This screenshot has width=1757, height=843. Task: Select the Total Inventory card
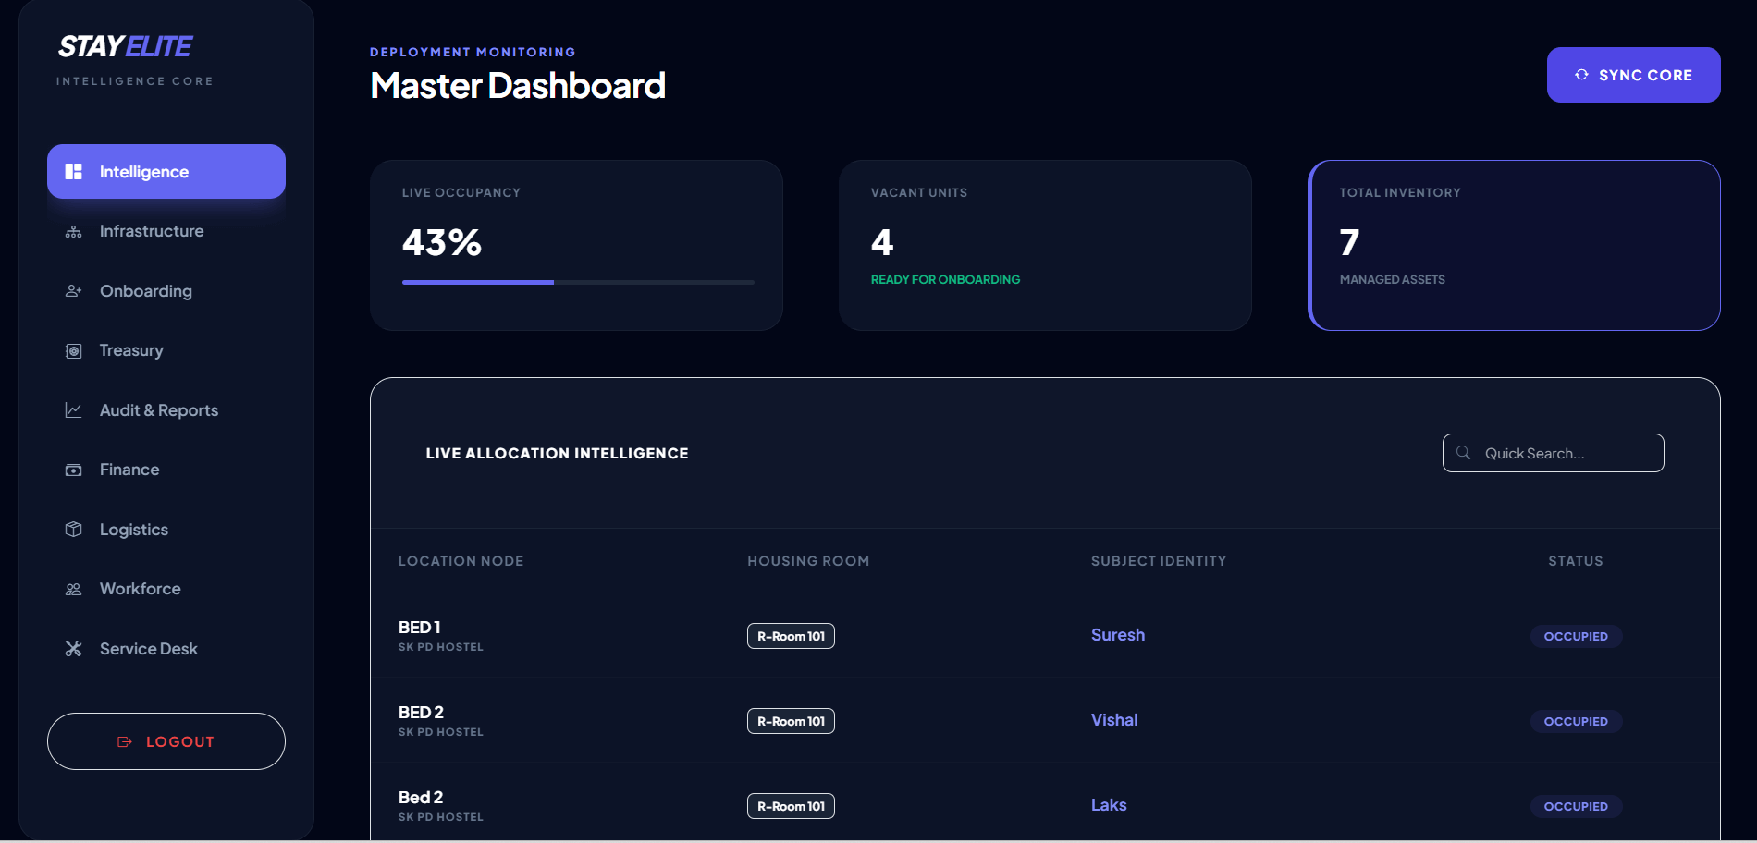[x=1514, y=245]
